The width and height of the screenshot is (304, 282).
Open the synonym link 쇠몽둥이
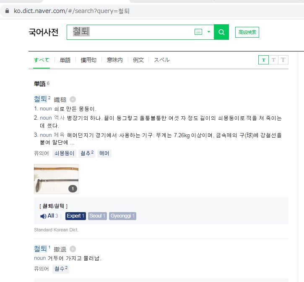pos(65,154)
